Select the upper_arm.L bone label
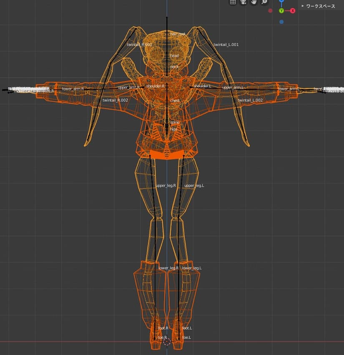This screenshot has height=355, width=344. (233, 87)
